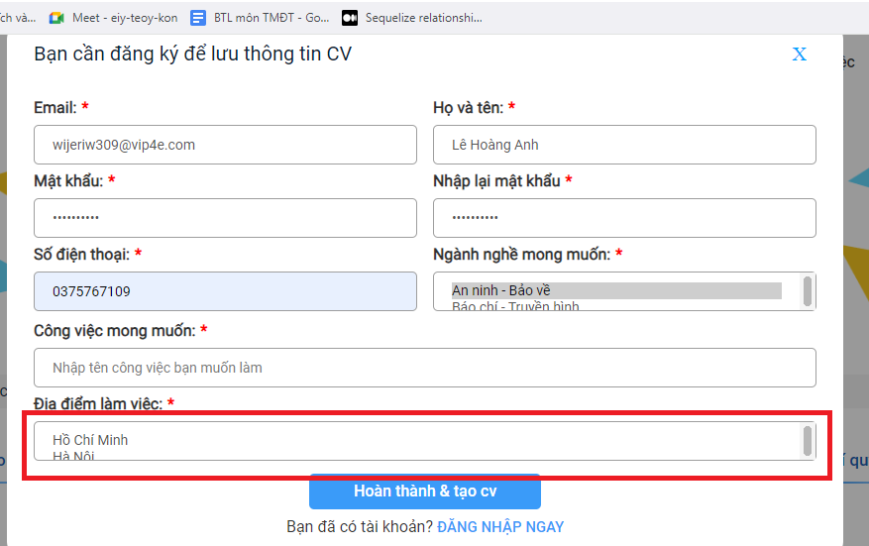This screenshot has height=546, width=869.
Task: Close the CV registration dialog
Action: click(x=799, y=55)
